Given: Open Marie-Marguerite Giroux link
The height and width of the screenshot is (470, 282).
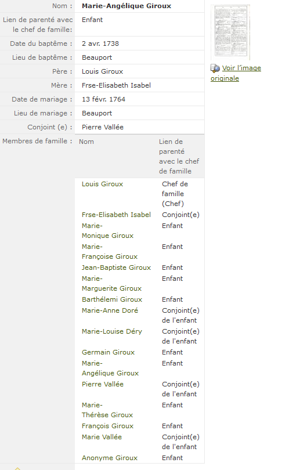Looking at the screenshot, I should [x=111, y=283].
